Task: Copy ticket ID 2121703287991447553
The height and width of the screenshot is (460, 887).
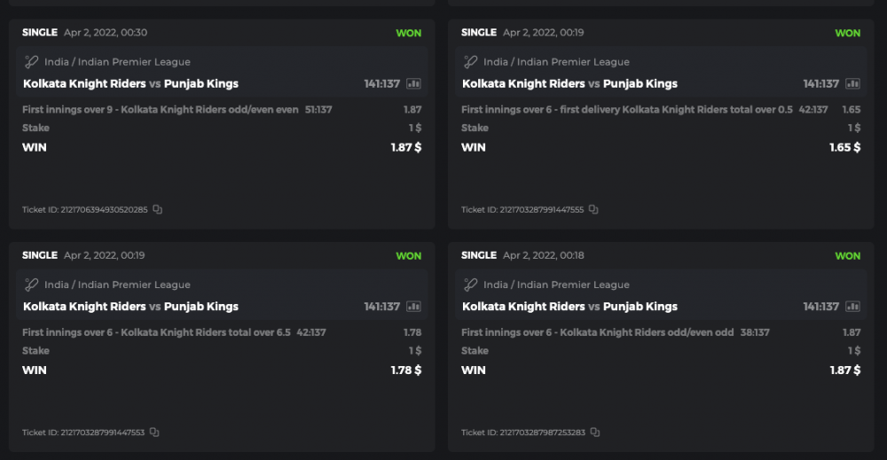Action: [154, 433]
